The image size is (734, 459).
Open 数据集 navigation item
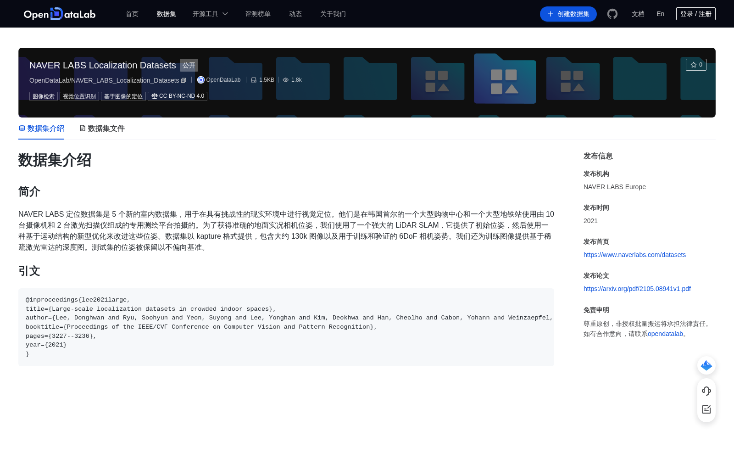click(x=167, y=14)
